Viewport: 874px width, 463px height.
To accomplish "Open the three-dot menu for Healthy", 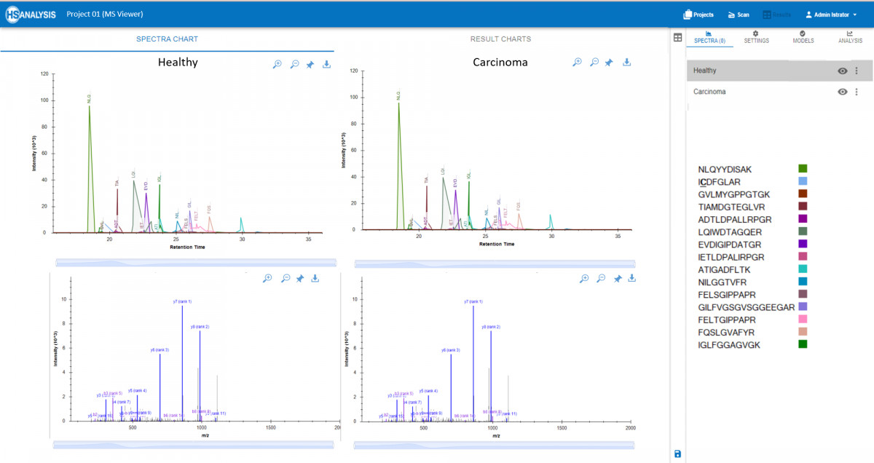I will click(857, 71).
